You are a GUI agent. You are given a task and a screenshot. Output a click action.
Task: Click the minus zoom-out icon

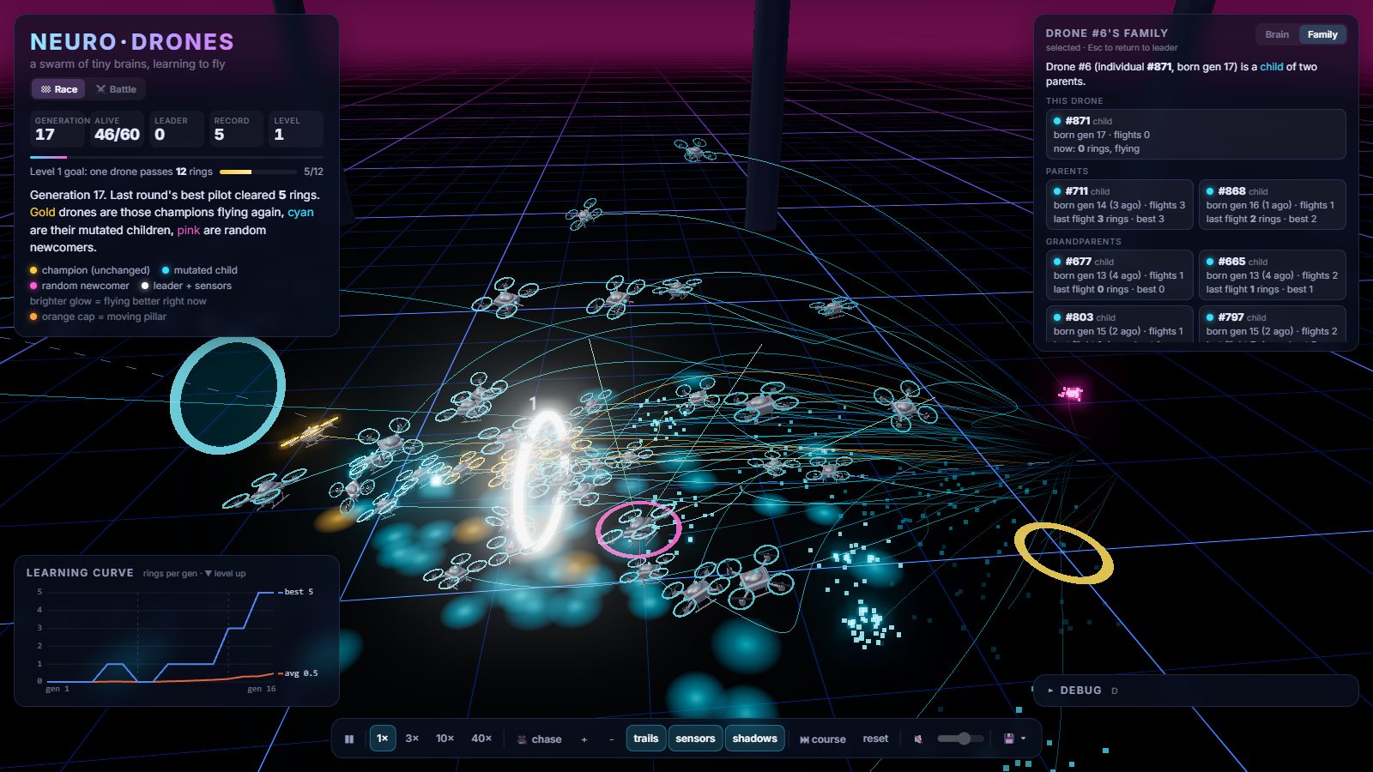(612, 739)
